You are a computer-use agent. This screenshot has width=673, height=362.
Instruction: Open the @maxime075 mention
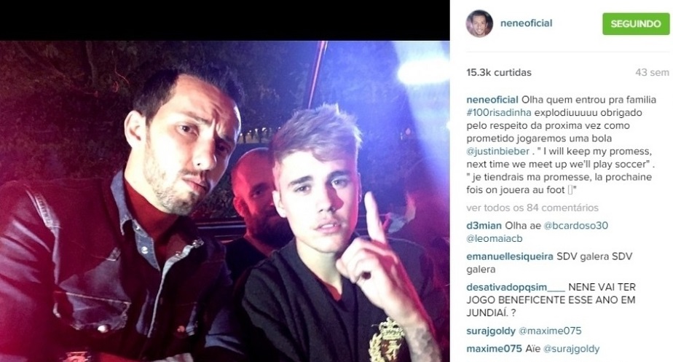click(550, 331)
